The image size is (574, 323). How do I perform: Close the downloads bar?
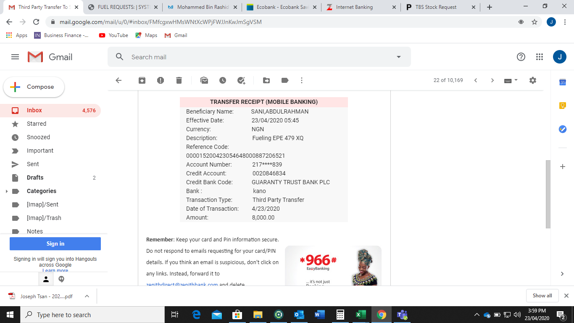pyautogui.click(x=566, y=296)
